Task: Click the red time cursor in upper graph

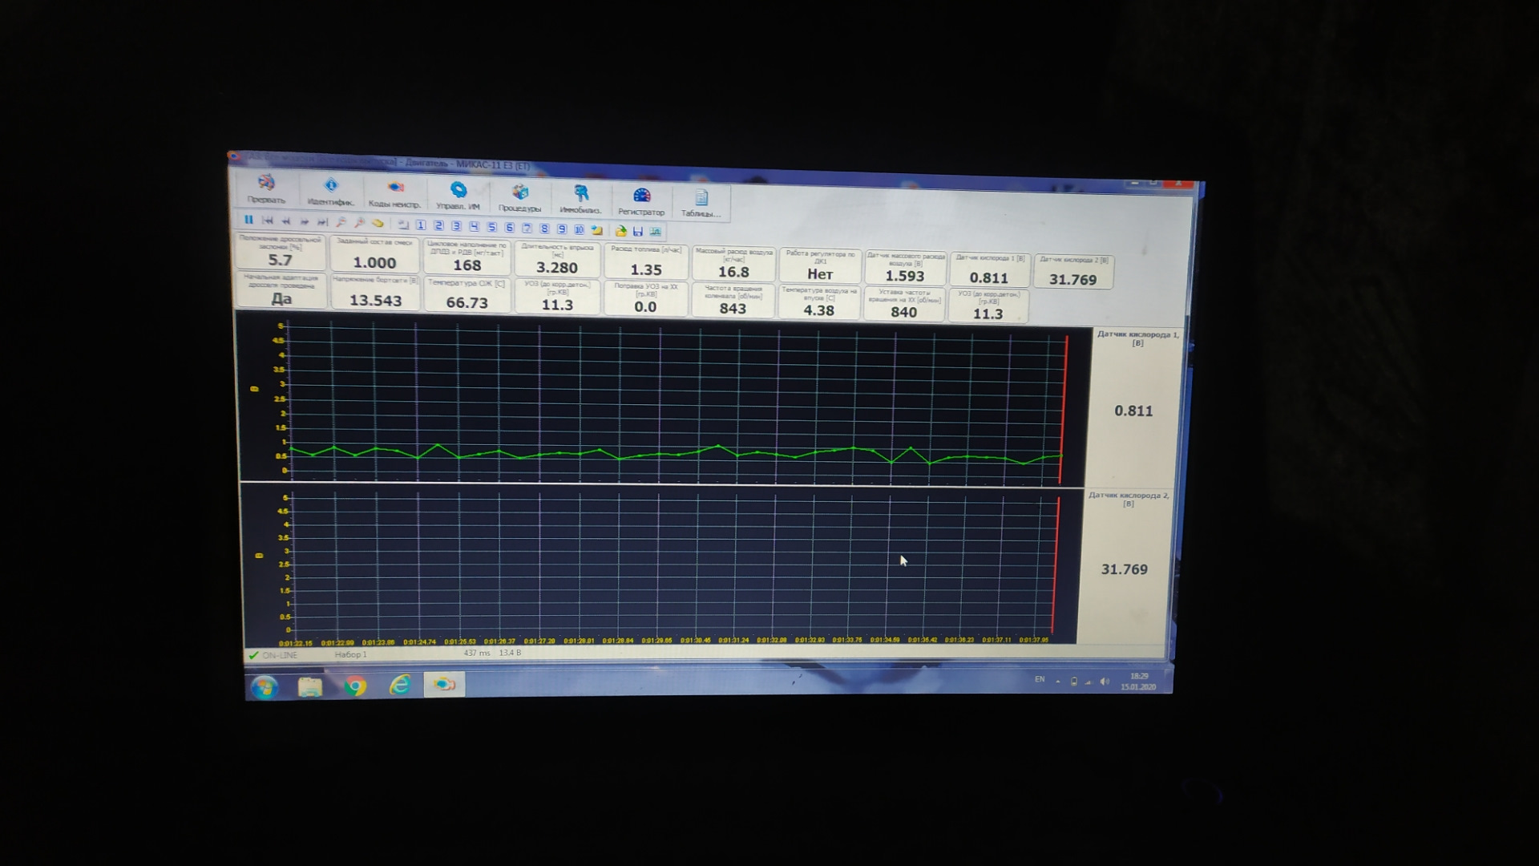Action: (1064, 411)
